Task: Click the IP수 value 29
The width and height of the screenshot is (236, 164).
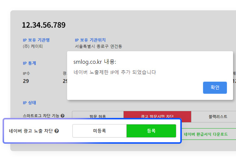Action: (x=26, y=81)
